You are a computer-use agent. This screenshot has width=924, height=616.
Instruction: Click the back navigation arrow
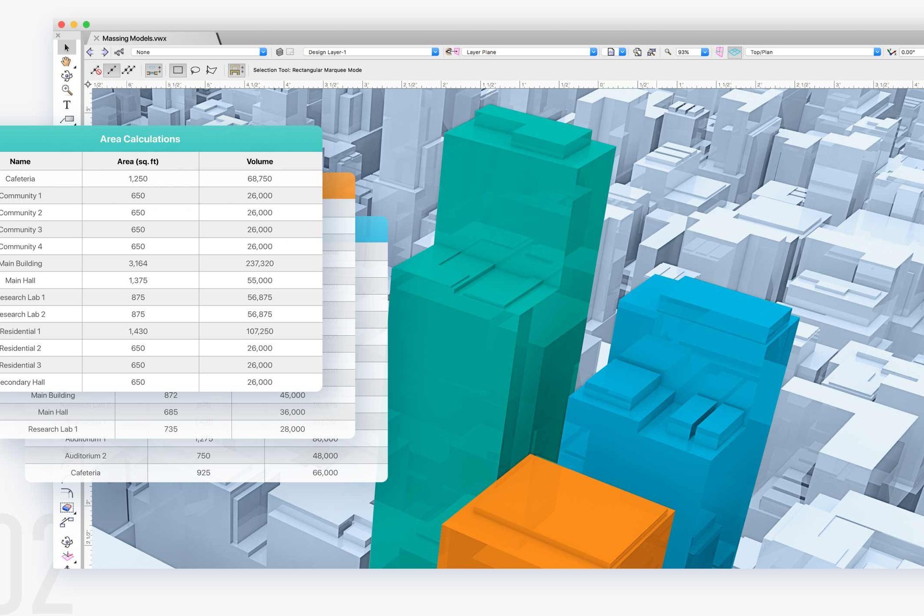pos(92,52)
